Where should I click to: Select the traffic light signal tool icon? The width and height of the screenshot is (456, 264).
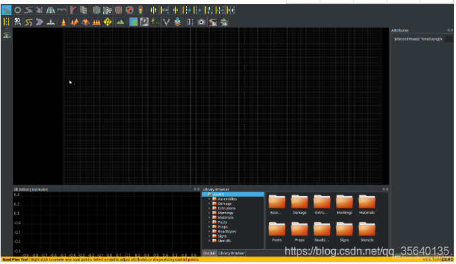pyautogui.click(x=140, y=10)
